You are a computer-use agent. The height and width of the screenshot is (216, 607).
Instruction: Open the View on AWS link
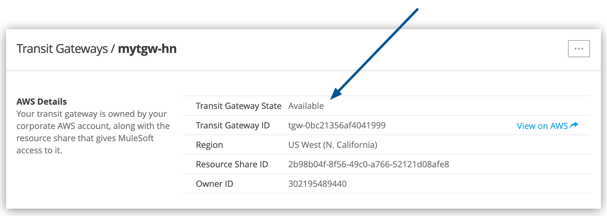tap(542, 126)
